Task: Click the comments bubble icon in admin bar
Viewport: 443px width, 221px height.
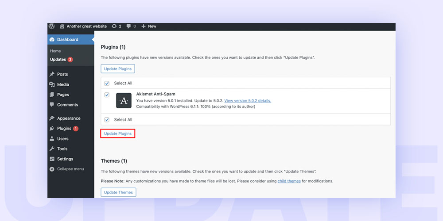Action: 129,26
